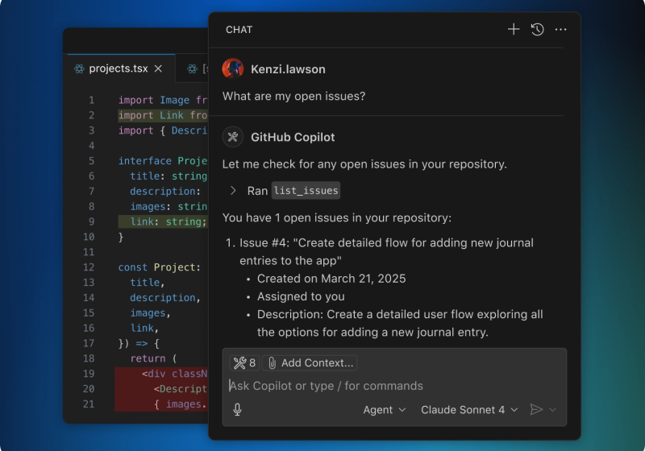645x451 pixels.
Task: Open chat panel more options ellipsis
Action: point(560,30)
